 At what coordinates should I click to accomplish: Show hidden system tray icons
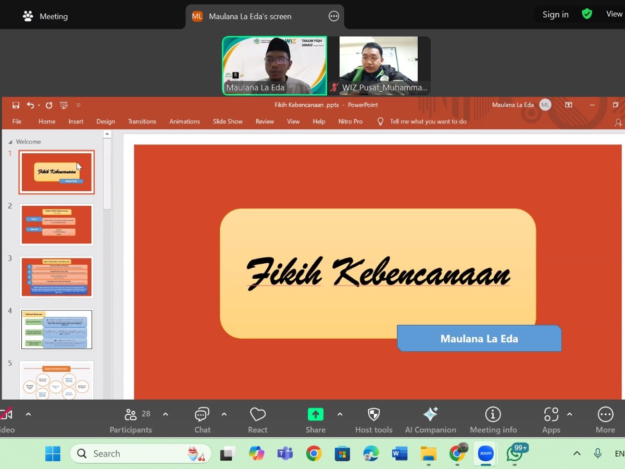pyautogui.click(x=577, y=453)
